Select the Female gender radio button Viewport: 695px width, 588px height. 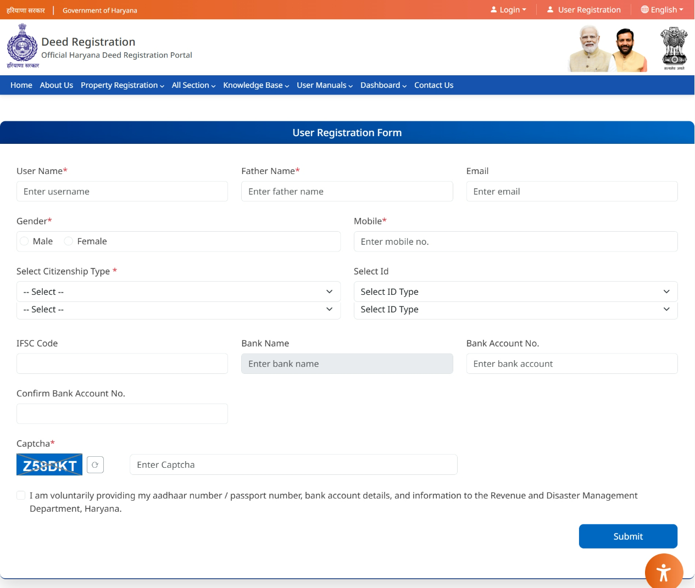coord(69,241)
